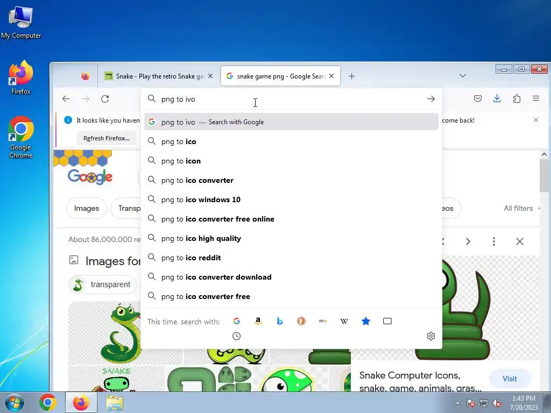Show hidden system tray icons
551x413 pixels.
pos(457,403)
